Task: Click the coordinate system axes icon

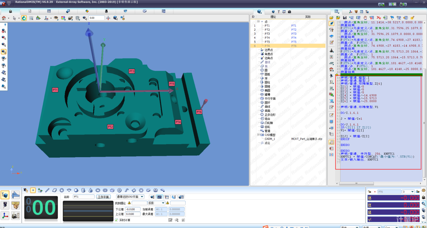Action: pyautogui.click(x=5, y=215)
